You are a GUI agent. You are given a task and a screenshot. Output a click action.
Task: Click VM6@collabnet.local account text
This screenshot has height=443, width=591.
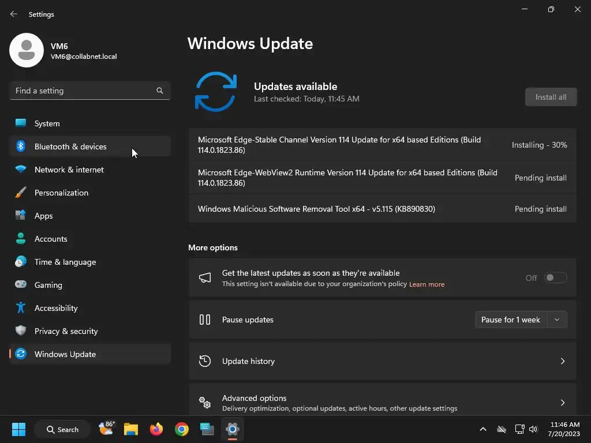click(84, 57)
